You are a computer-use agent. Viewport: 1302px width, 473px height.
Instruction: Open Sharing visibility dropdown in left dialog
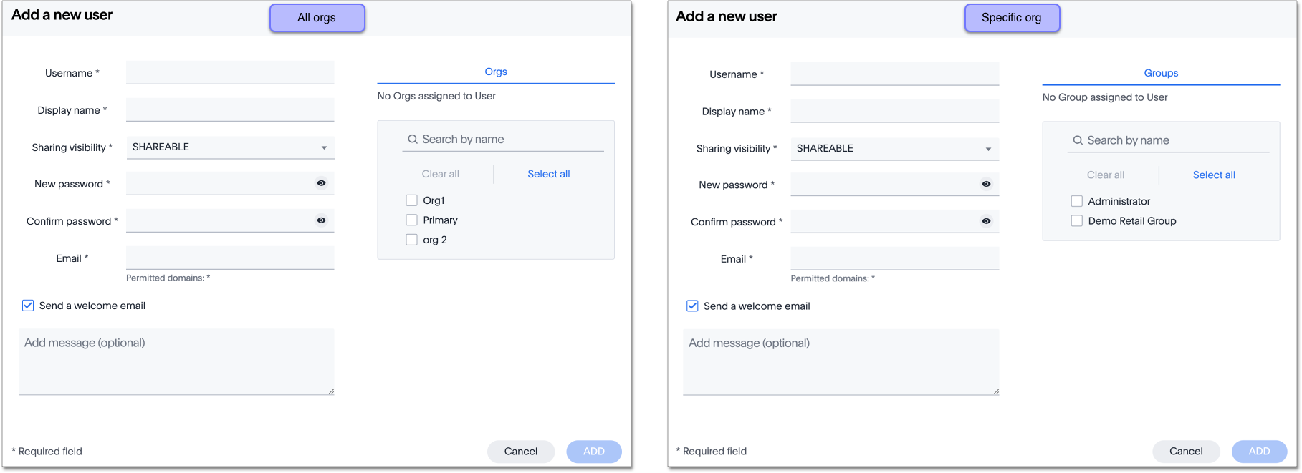click(x=230, y=147)
